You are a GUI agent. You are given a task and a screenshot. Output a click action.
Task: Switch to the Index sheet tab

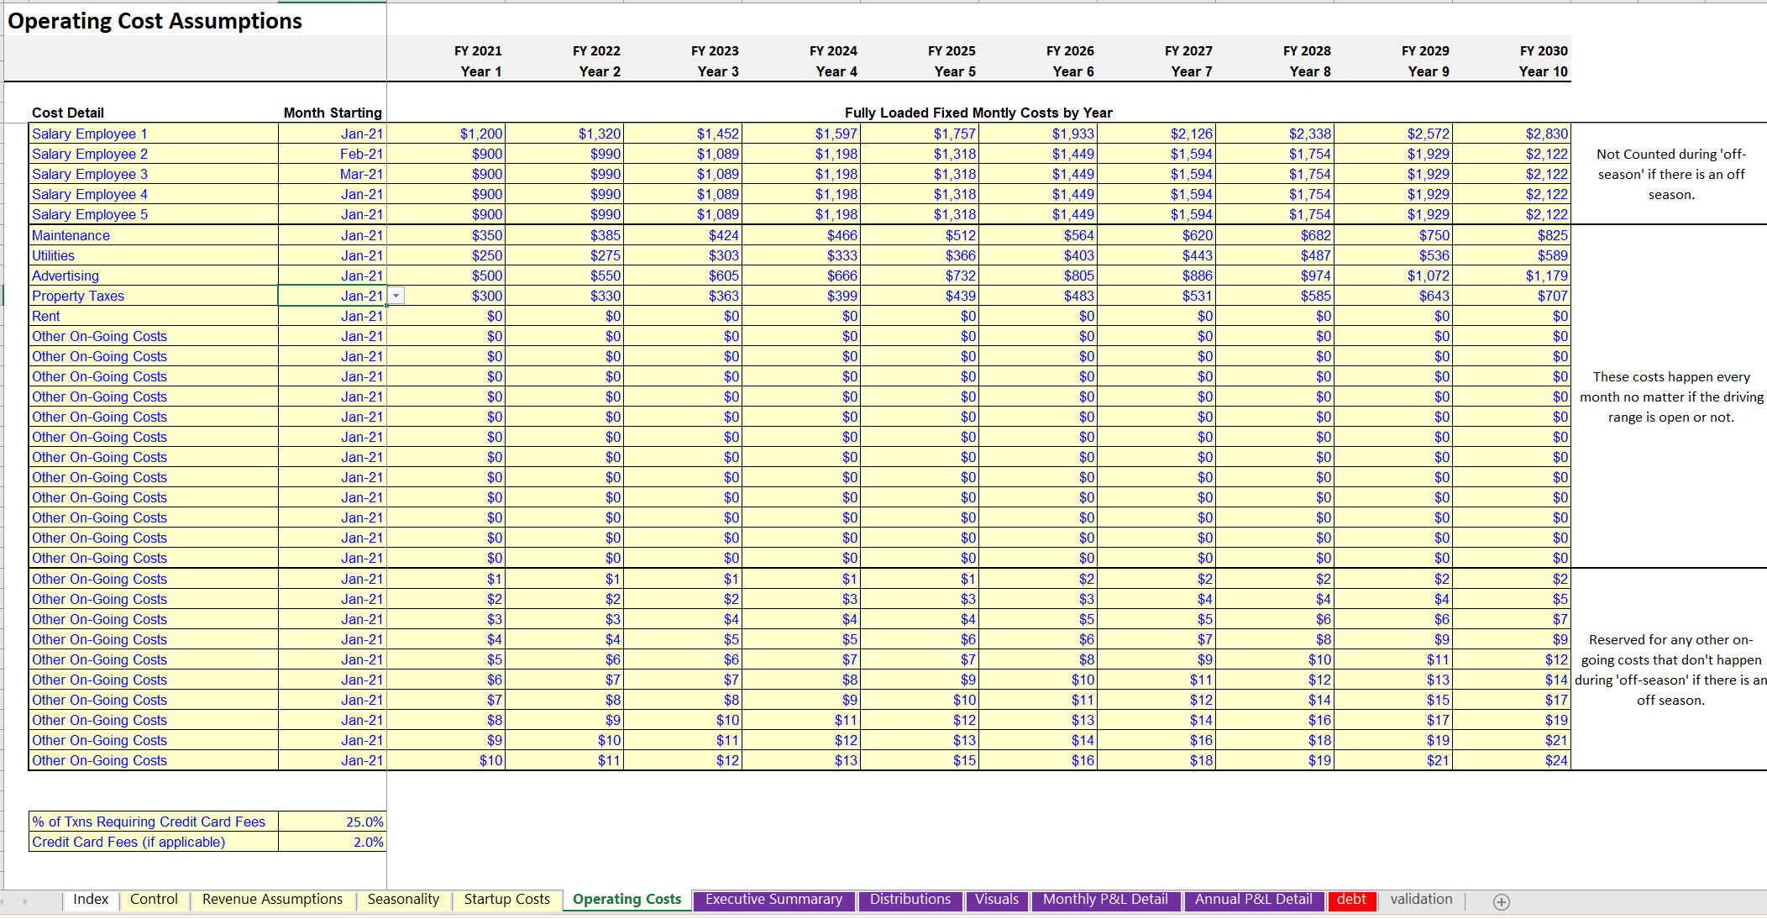click(x=90, y=899)
